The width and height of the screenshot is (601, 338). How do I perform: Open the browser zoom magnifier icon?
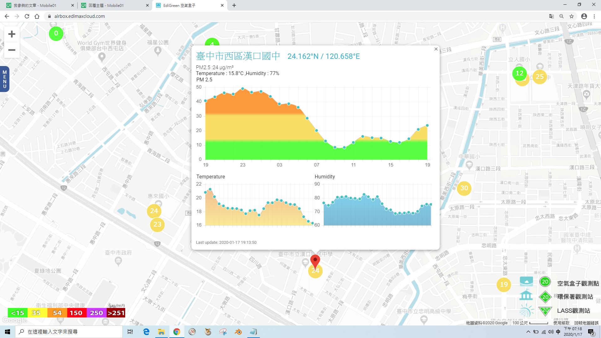[562, 16]
